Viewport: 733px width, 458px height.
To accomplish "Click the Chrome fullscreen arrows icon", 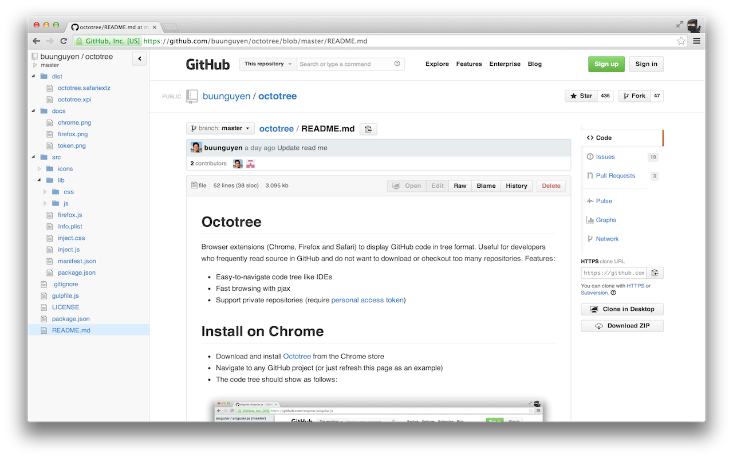I will coord(679,25).
